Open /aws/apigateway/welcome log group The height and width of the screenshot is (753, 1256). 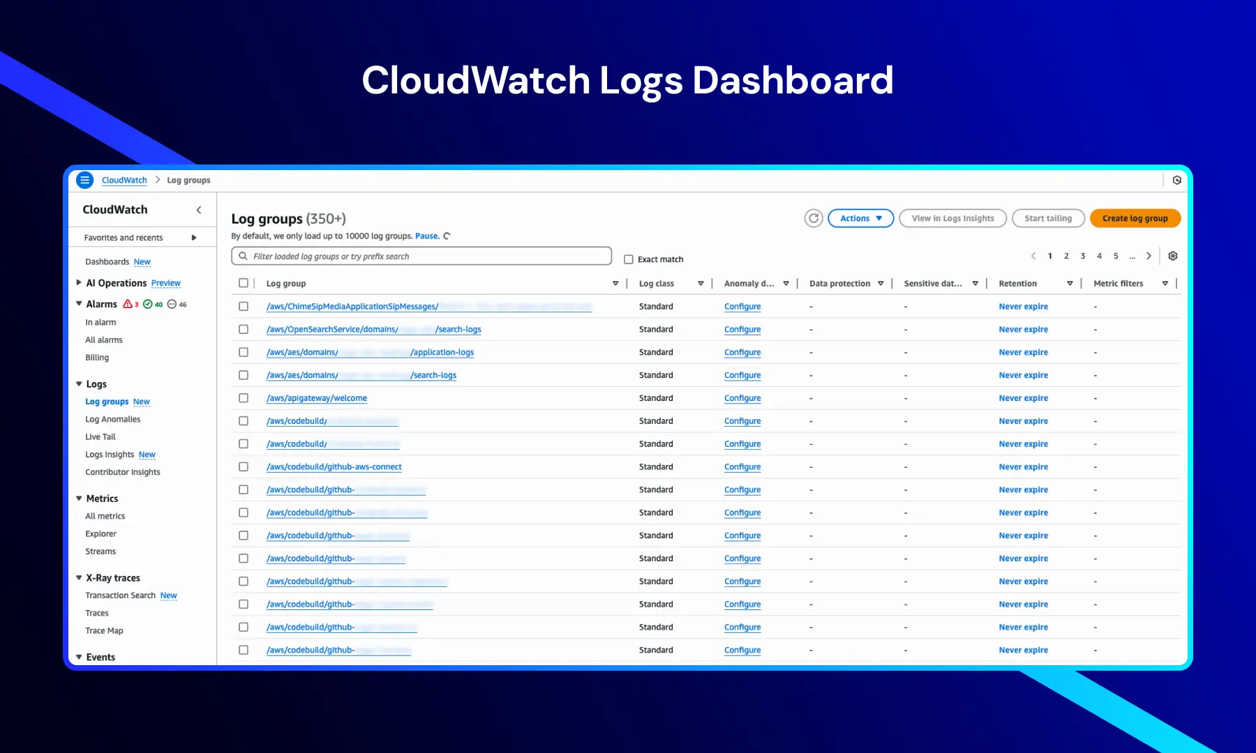click(317, 398)
